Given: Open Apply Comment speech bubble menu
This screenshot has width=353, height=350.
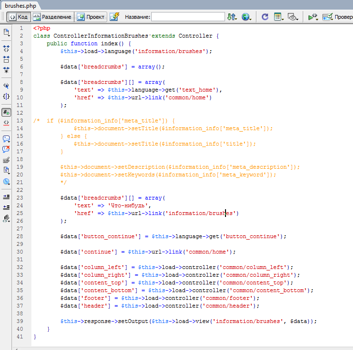Looking at the screenshot, I should click(6, 139).
